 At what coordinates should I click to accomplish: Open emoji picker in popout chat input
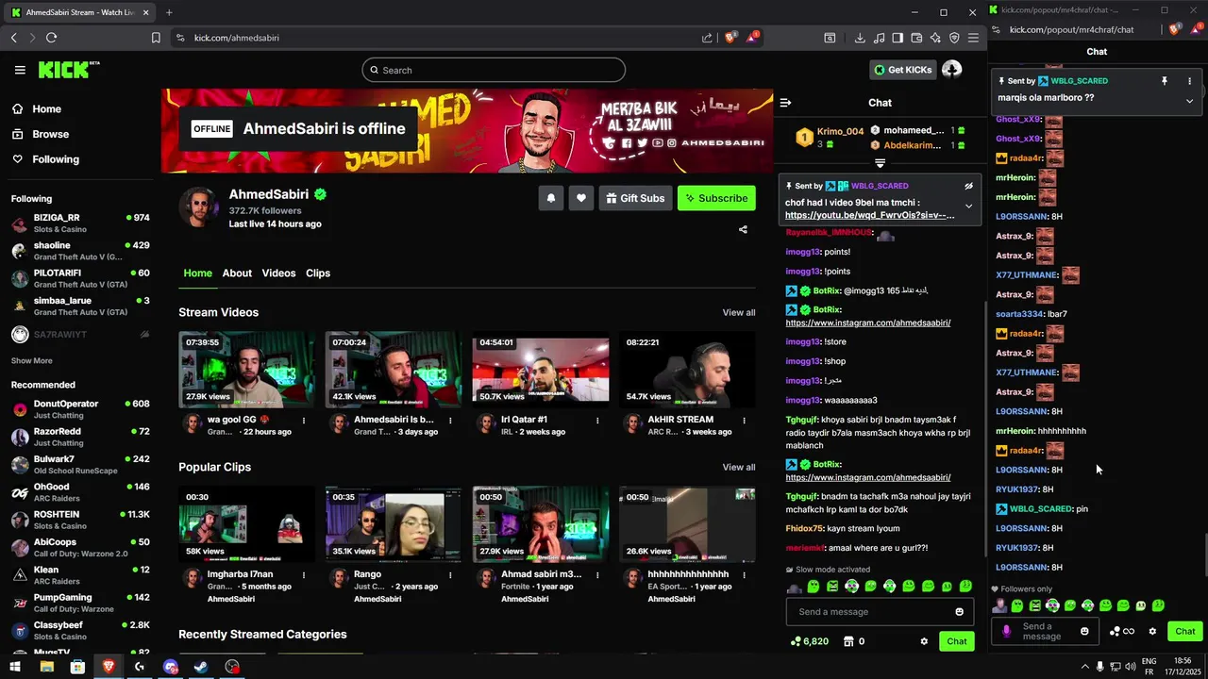point(1084,631)
